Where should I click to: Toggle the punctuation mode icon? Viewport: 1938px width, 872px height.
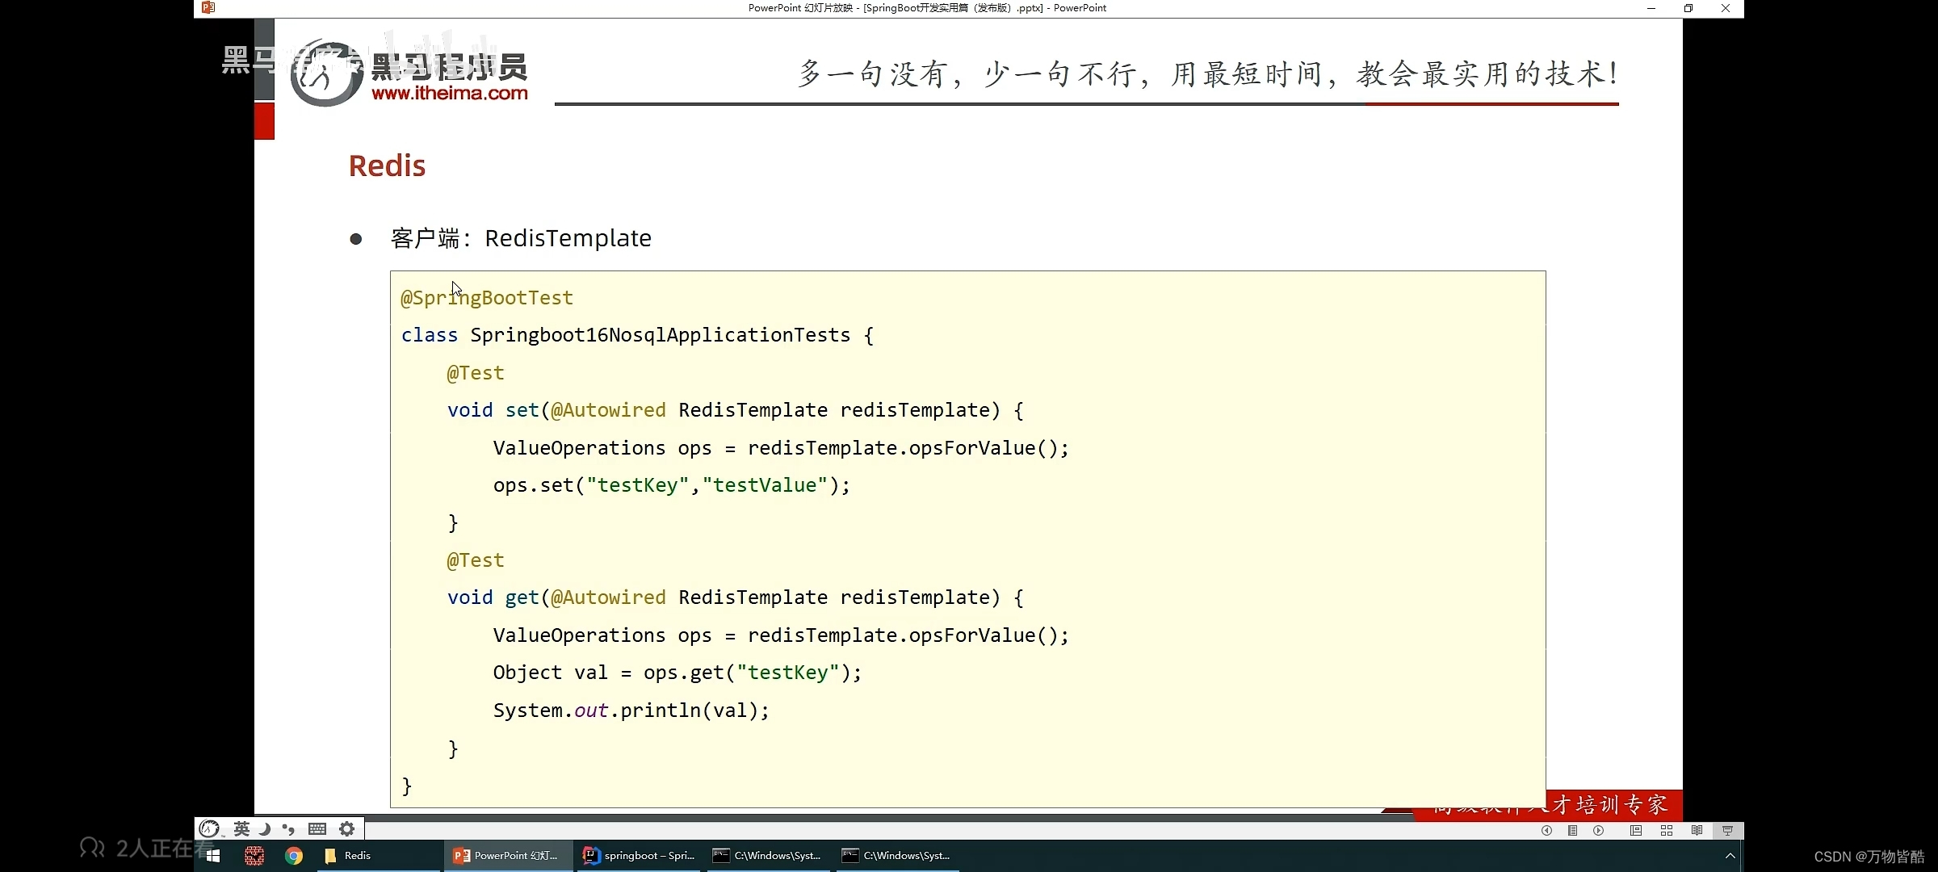288,828
